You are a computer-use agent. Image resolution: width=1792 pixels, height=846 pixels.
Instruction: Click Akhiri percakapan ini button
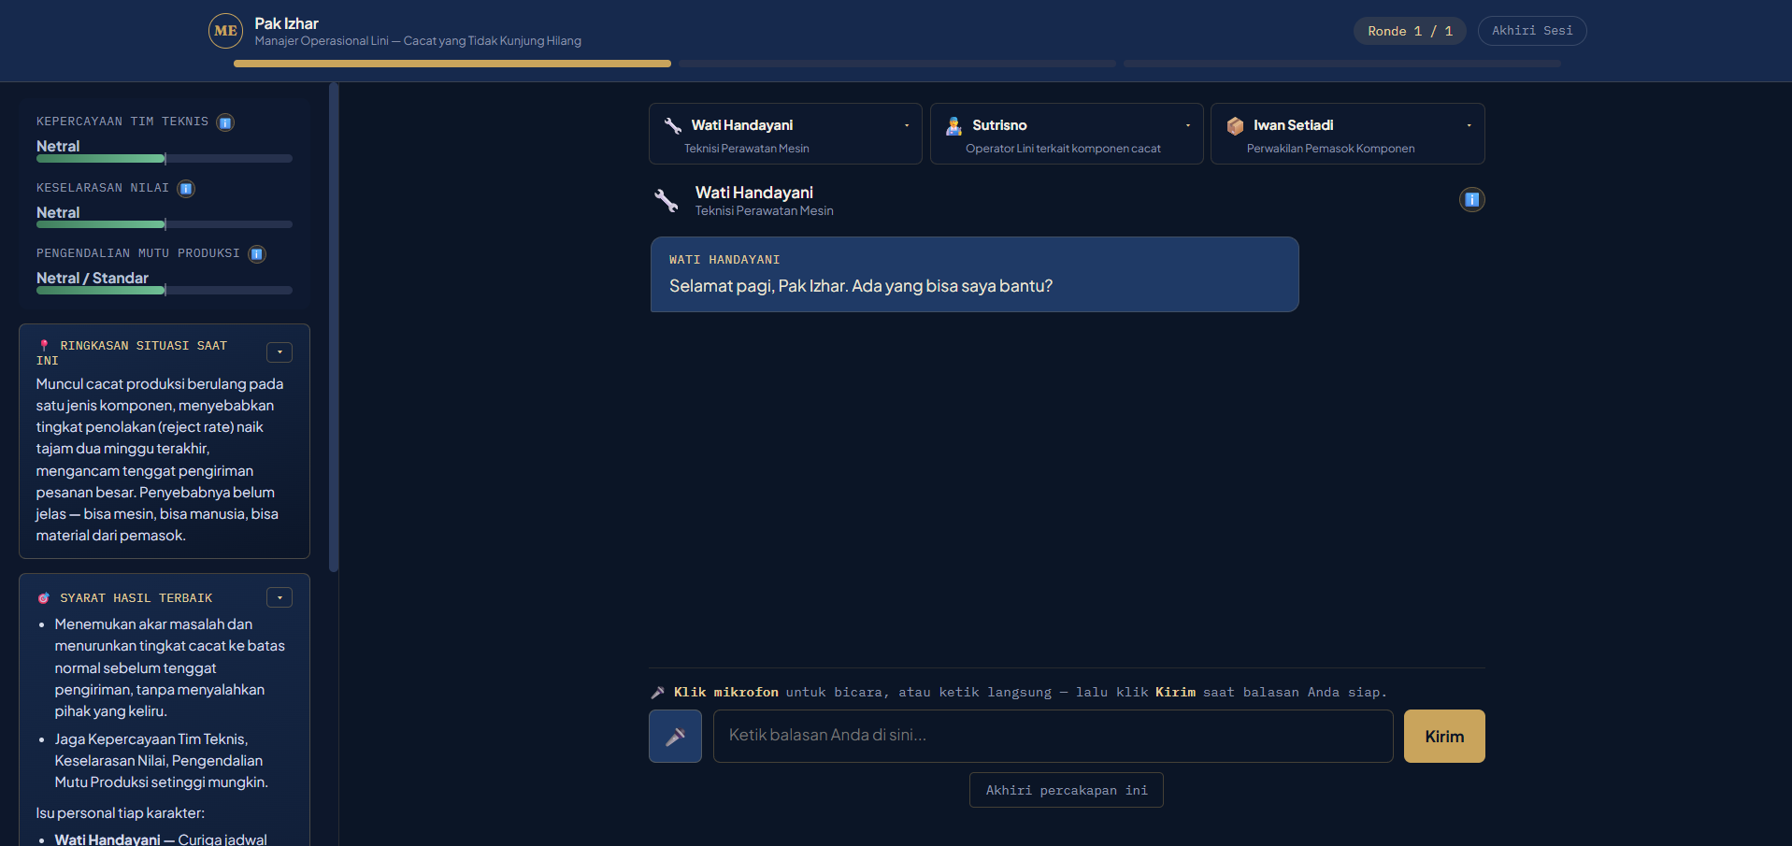point(1067,790)
